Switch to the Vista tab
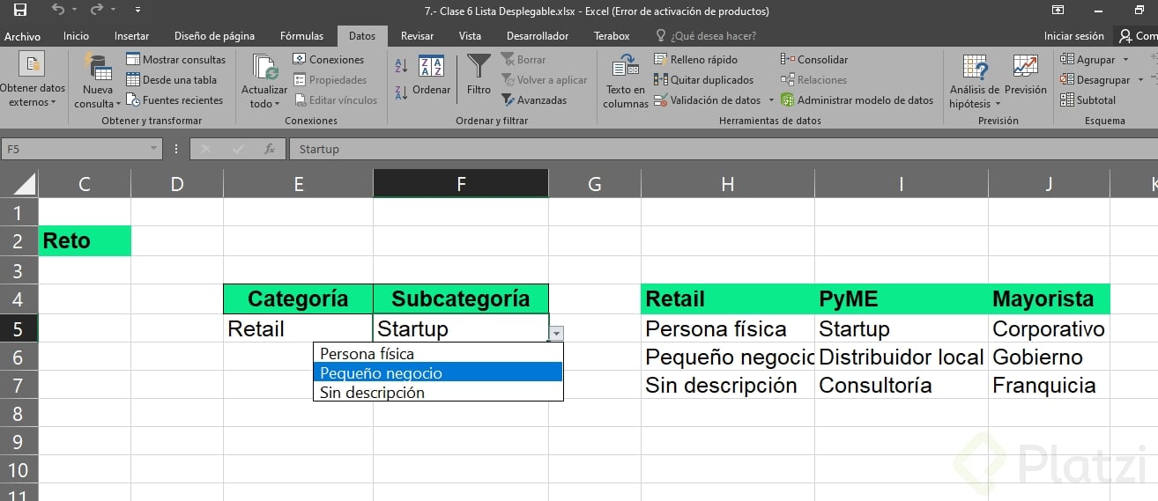 pyautogui.click(x=470, y=36)
